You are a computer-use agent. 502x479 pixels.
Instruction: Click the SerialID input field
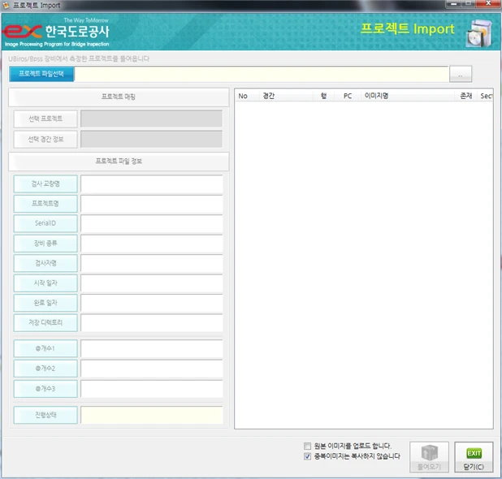point(151,223)
